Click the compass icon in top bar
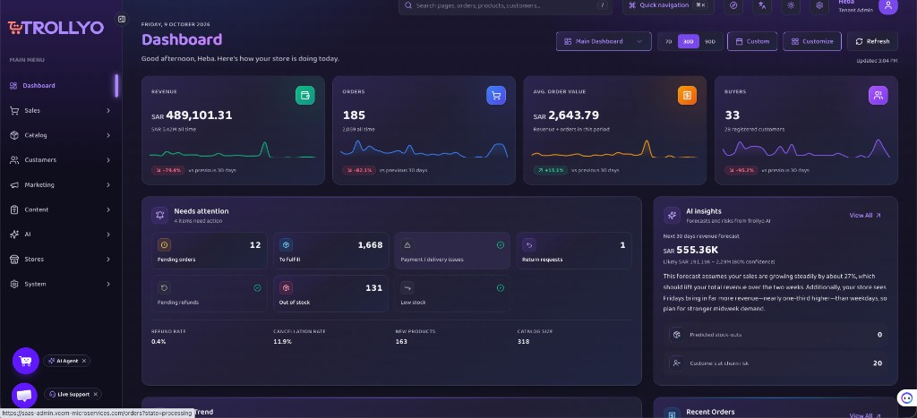 pos(733,5)
